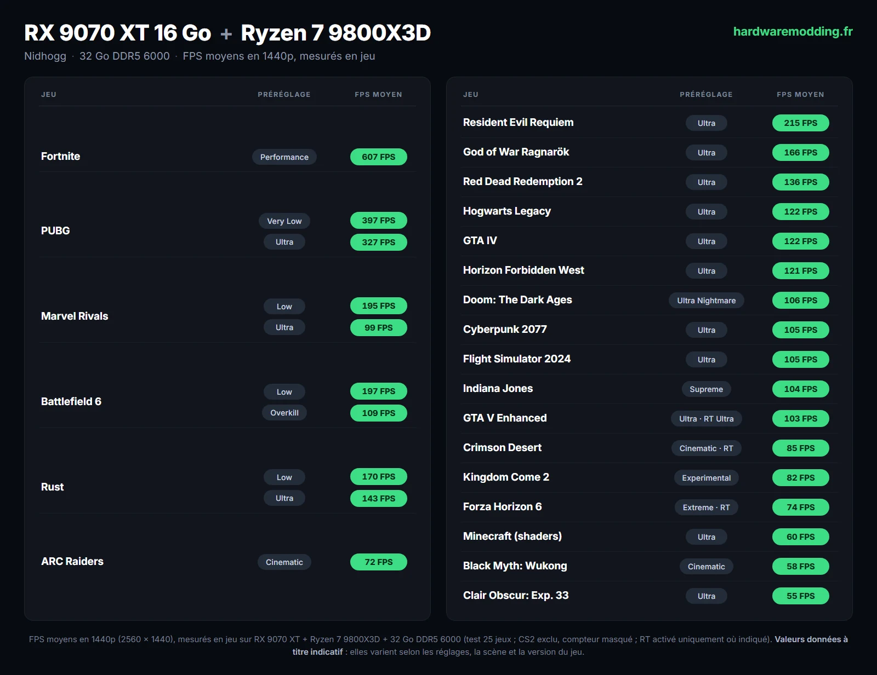Click the 143 FPS badge
Screen dimensions: 877x675
[379, 499]
